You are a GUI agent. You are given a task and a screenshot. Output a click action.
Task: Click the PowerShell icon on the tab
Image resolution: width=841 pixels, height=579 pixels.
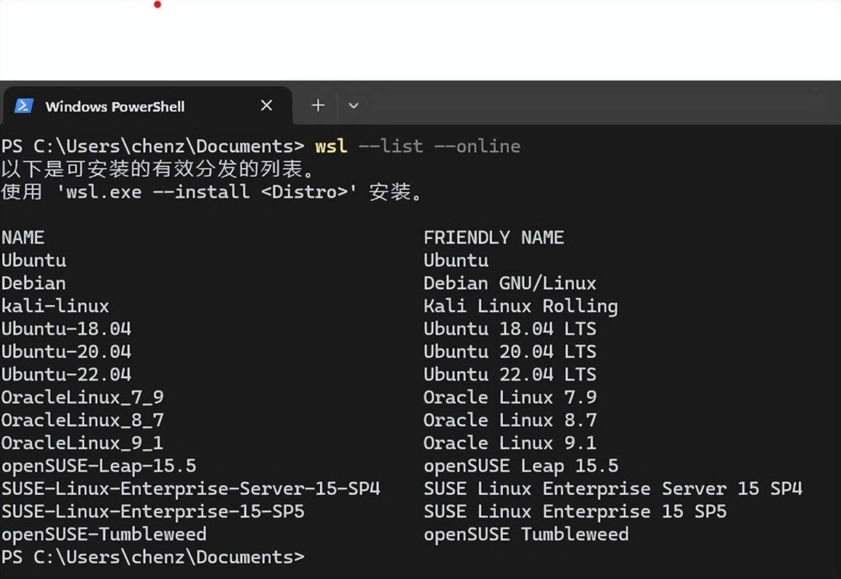tap(24, 106)
